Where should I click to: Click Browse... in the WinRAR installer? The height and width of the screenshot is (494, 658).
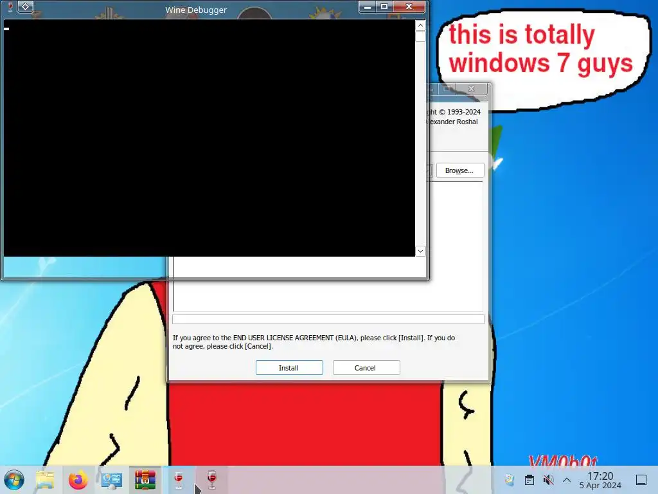[460, 170]
